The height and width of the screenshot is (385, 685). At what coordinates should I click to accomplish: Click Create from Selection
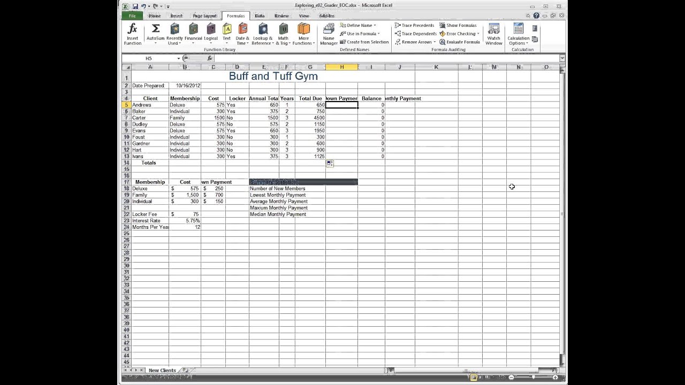(x=364, y=42)
